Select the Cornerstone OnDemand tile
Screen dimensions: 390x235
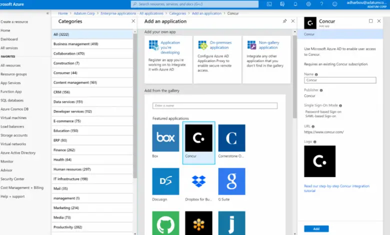coord(231,141)
